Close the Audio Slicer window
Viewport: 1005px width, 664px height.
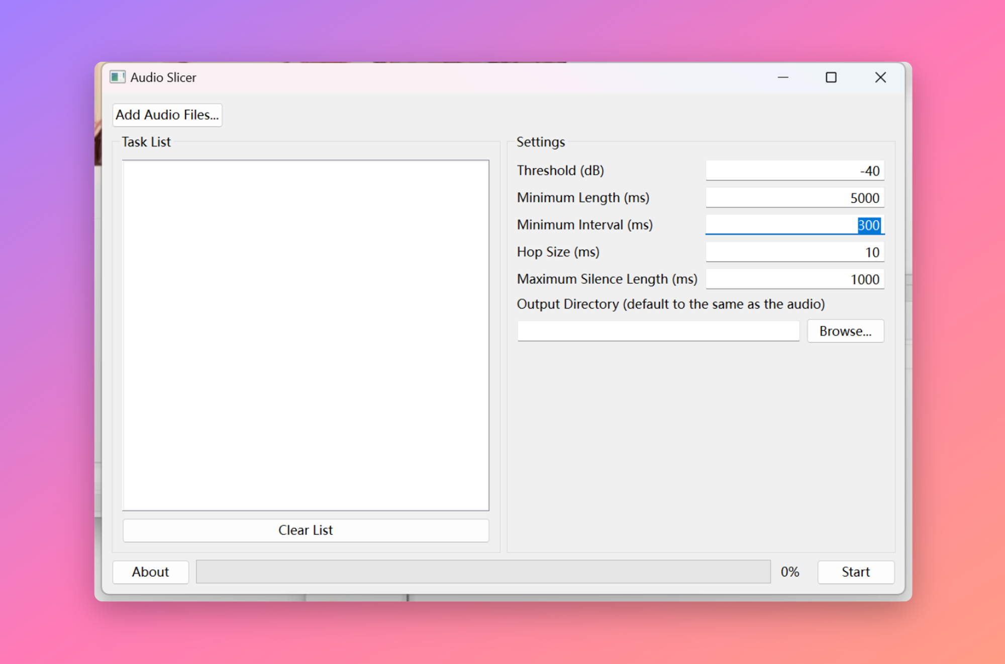pos(880,77)
